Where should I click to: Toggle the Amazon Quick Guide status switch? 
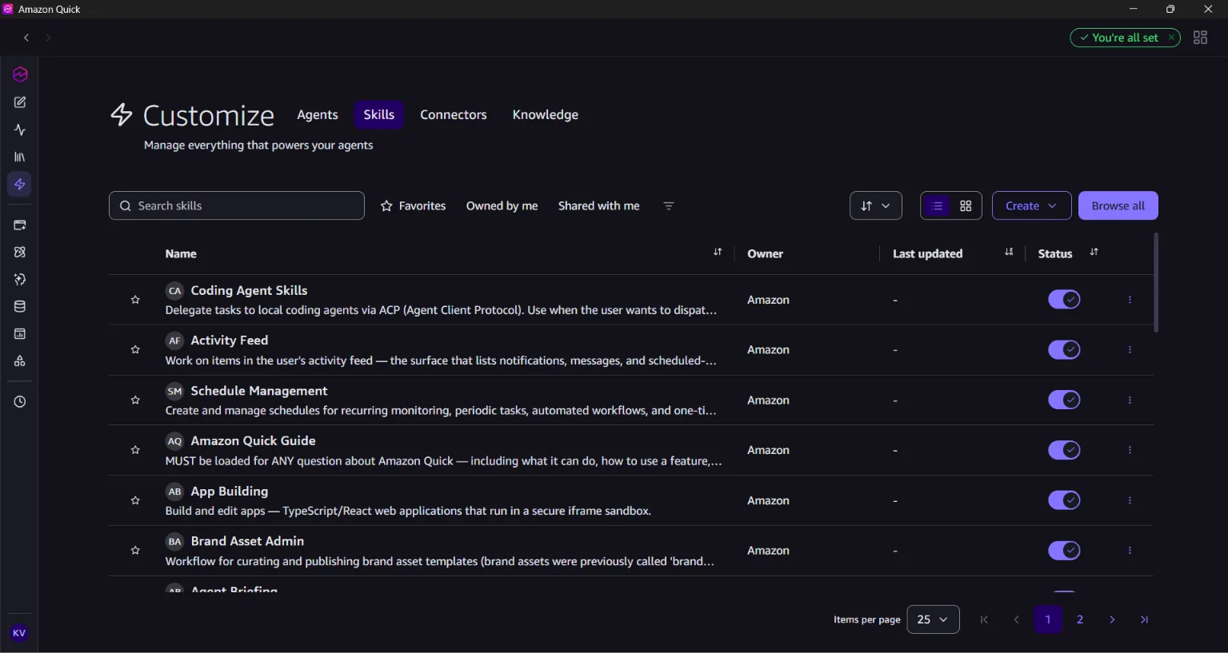pos(1064,450)
